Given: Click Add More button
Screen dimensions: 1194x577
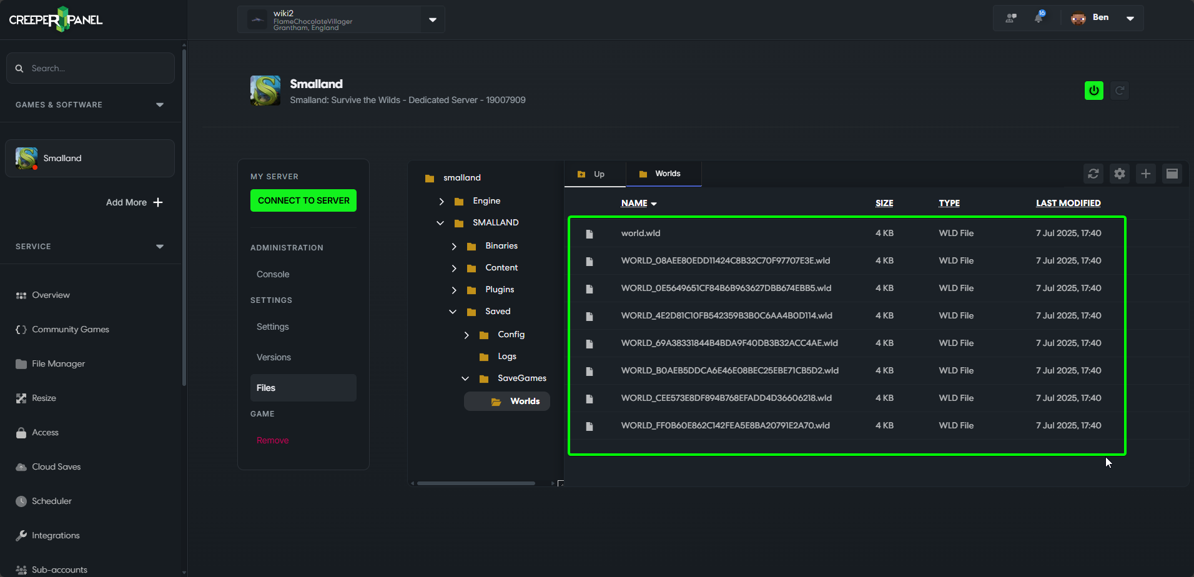Looking at the screenshot, I should 134,202.
